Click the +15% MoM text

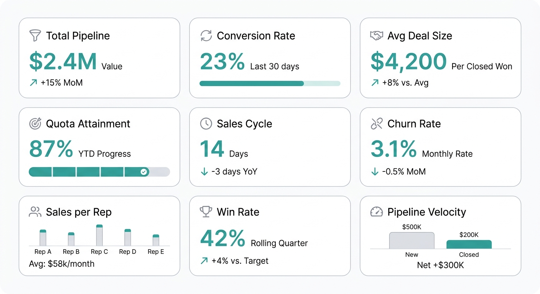click(61, 83)
